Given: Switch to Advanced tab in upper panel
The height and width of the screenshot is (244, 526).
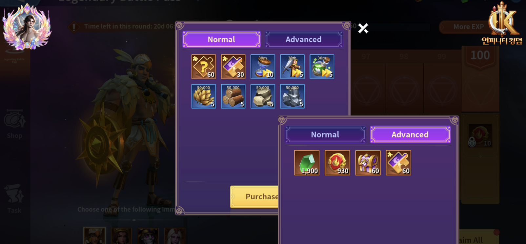Looking at the screenshot, I should [304, 39].
